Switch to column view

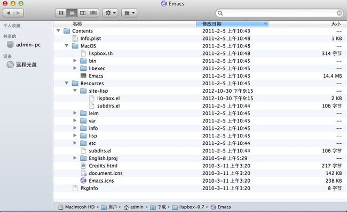coord(83,13)
